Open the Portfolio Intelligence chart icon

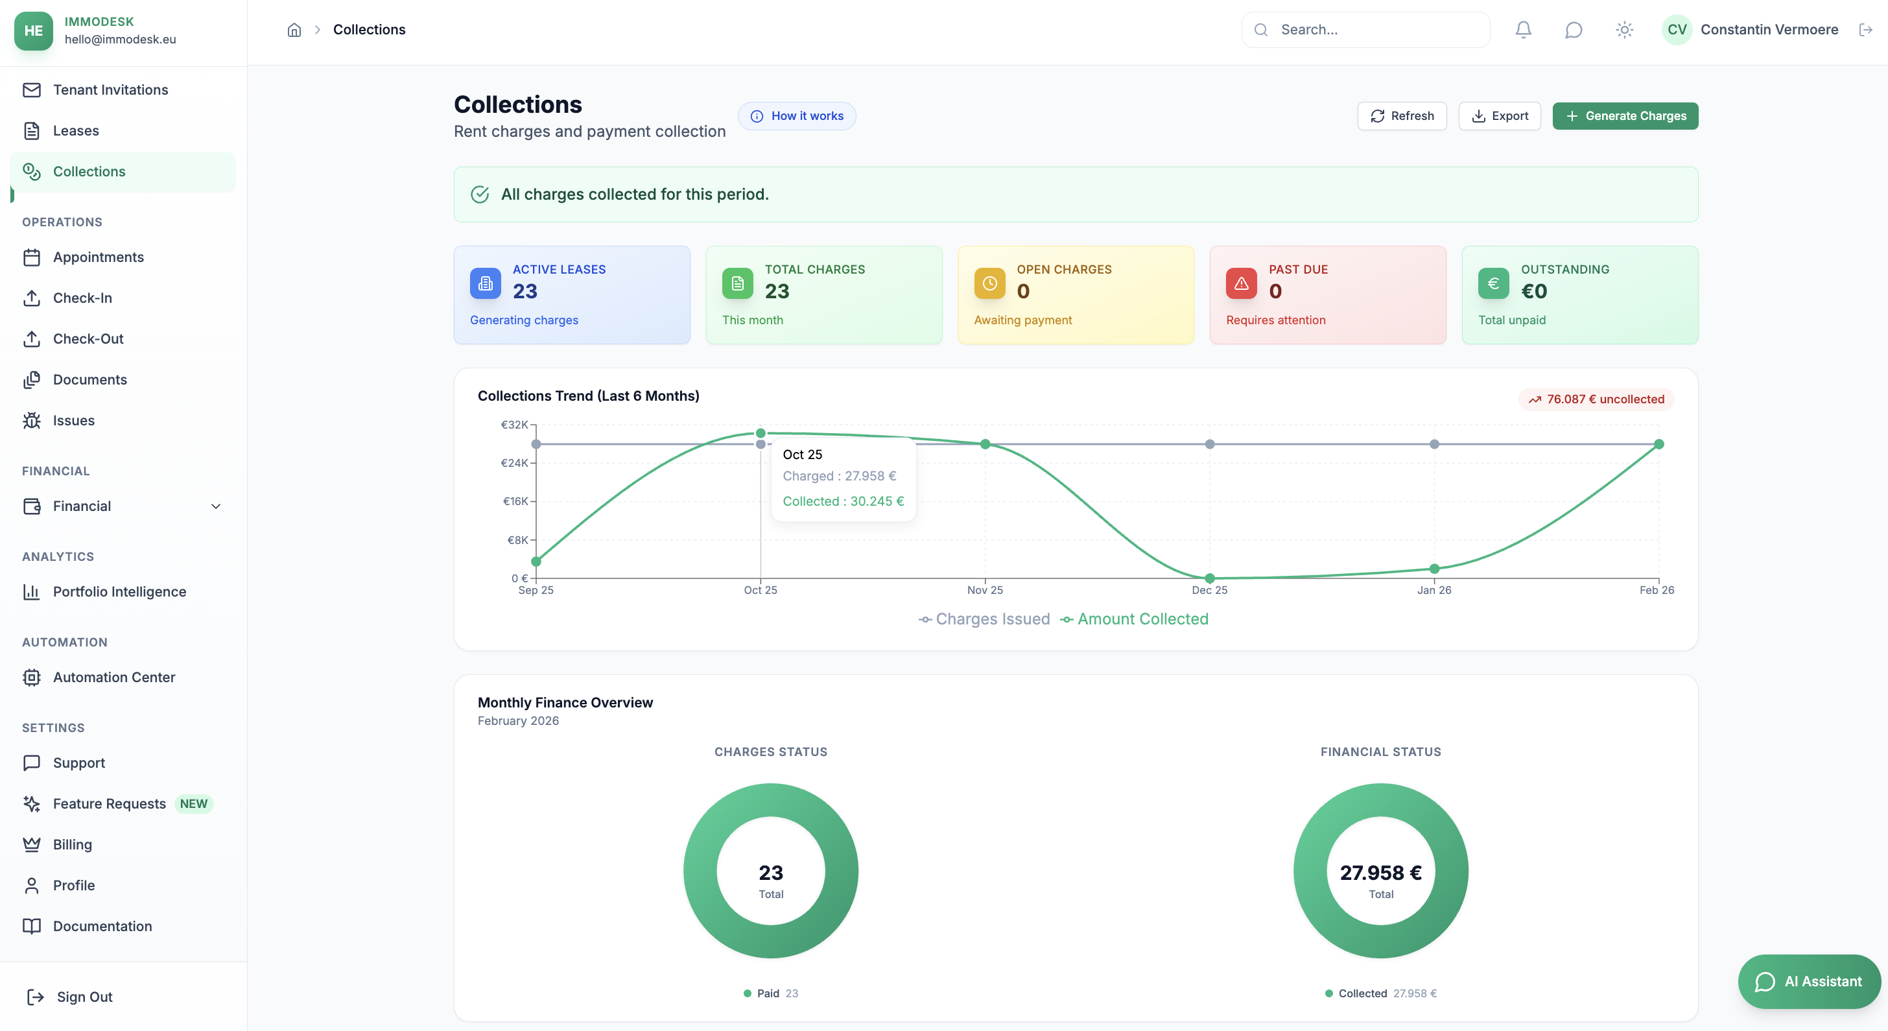pyautogui.click(x=32, y=591)
